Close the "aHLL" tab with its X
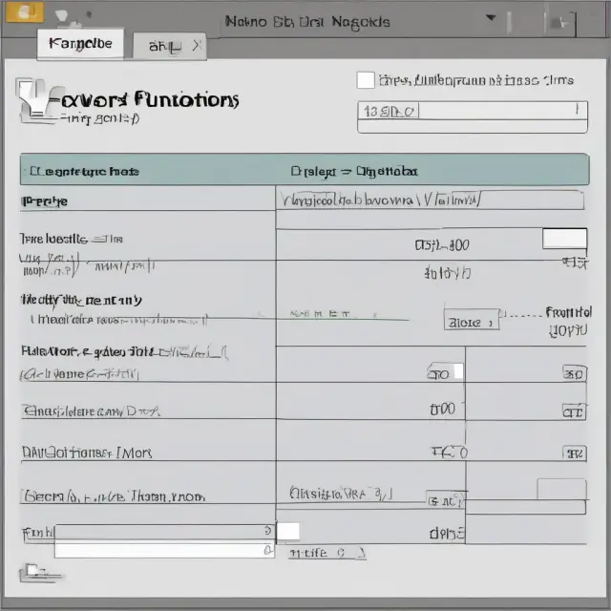Screen dimensions: 611x611 (197, 46)
